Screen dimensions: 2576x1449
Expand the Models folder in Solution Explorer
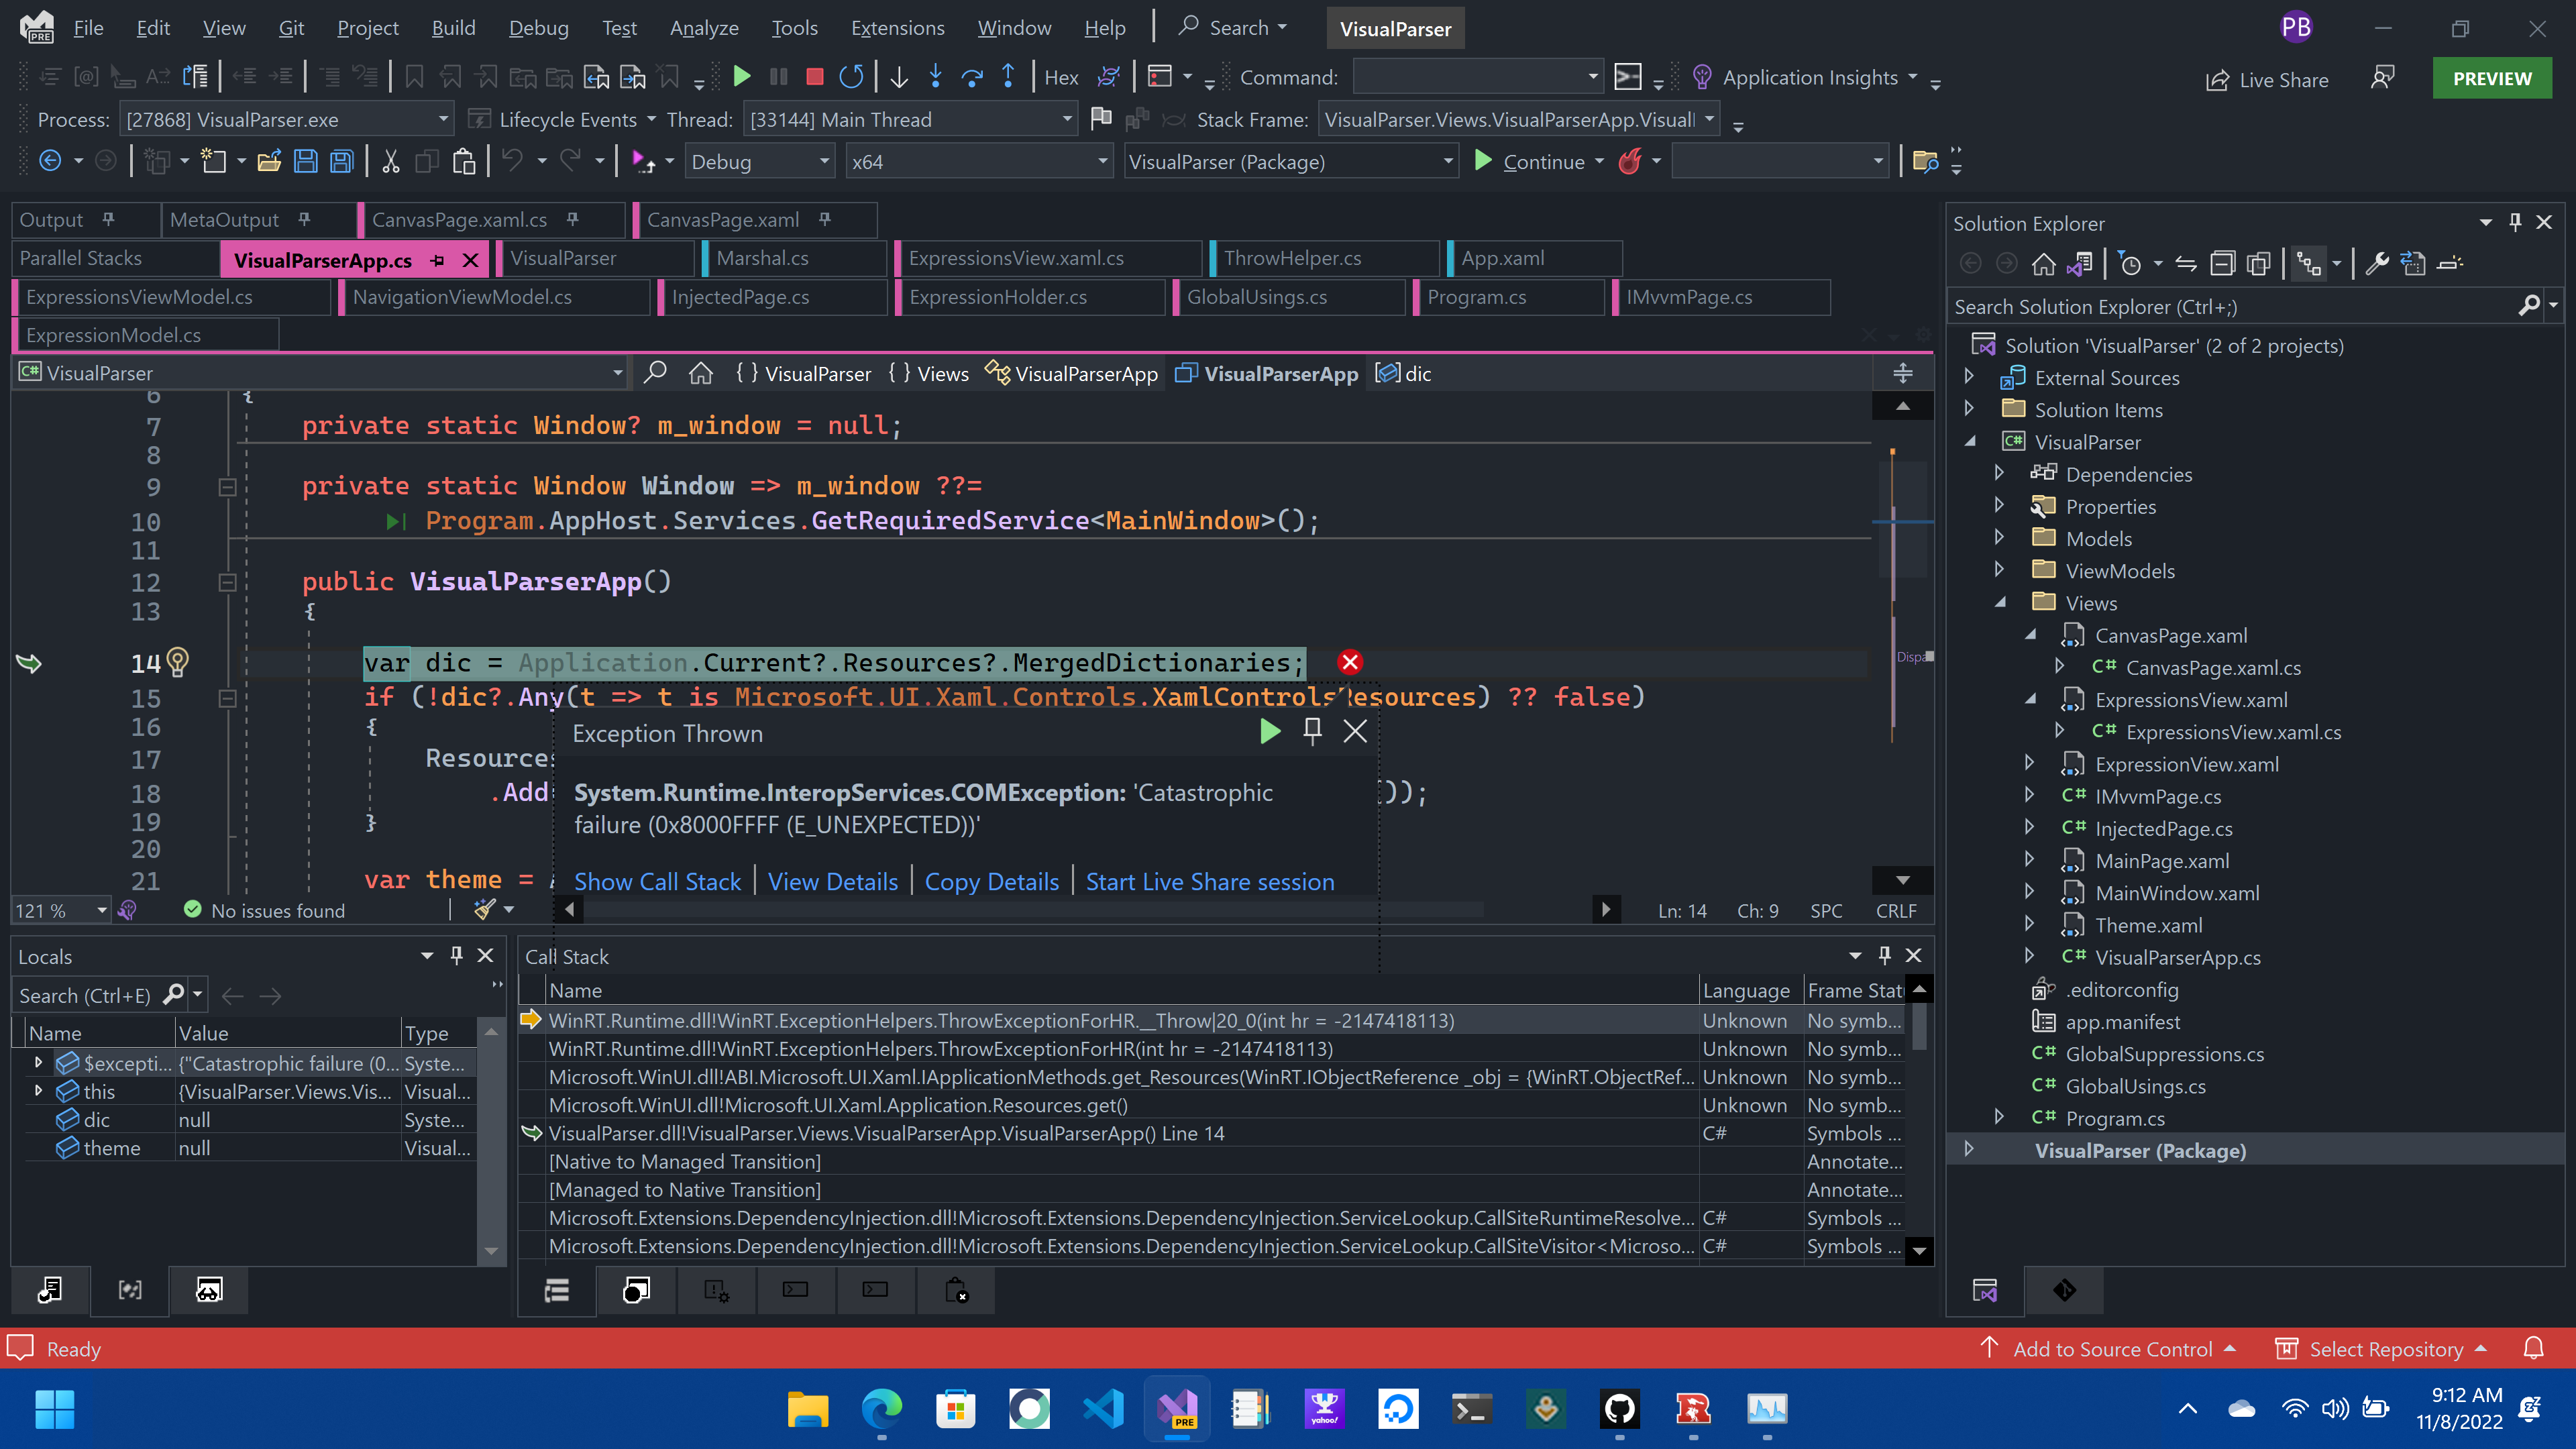1999,538
